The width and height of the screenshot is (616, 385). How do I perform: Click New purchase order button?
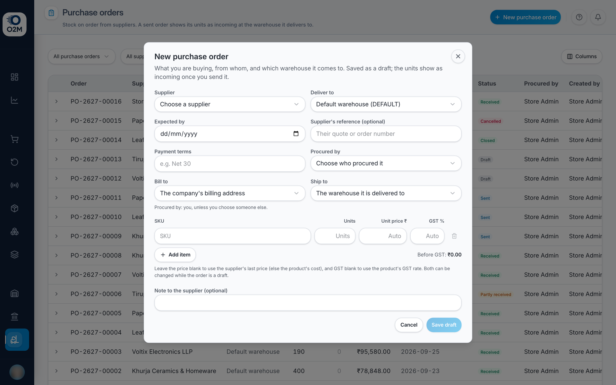pos(525,17)
